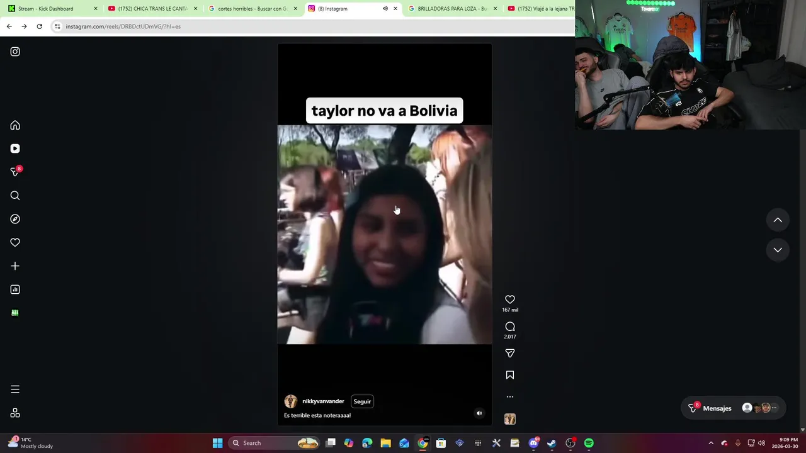Create a new post with plus icon

pyautogui.click(x=15, y=266)
